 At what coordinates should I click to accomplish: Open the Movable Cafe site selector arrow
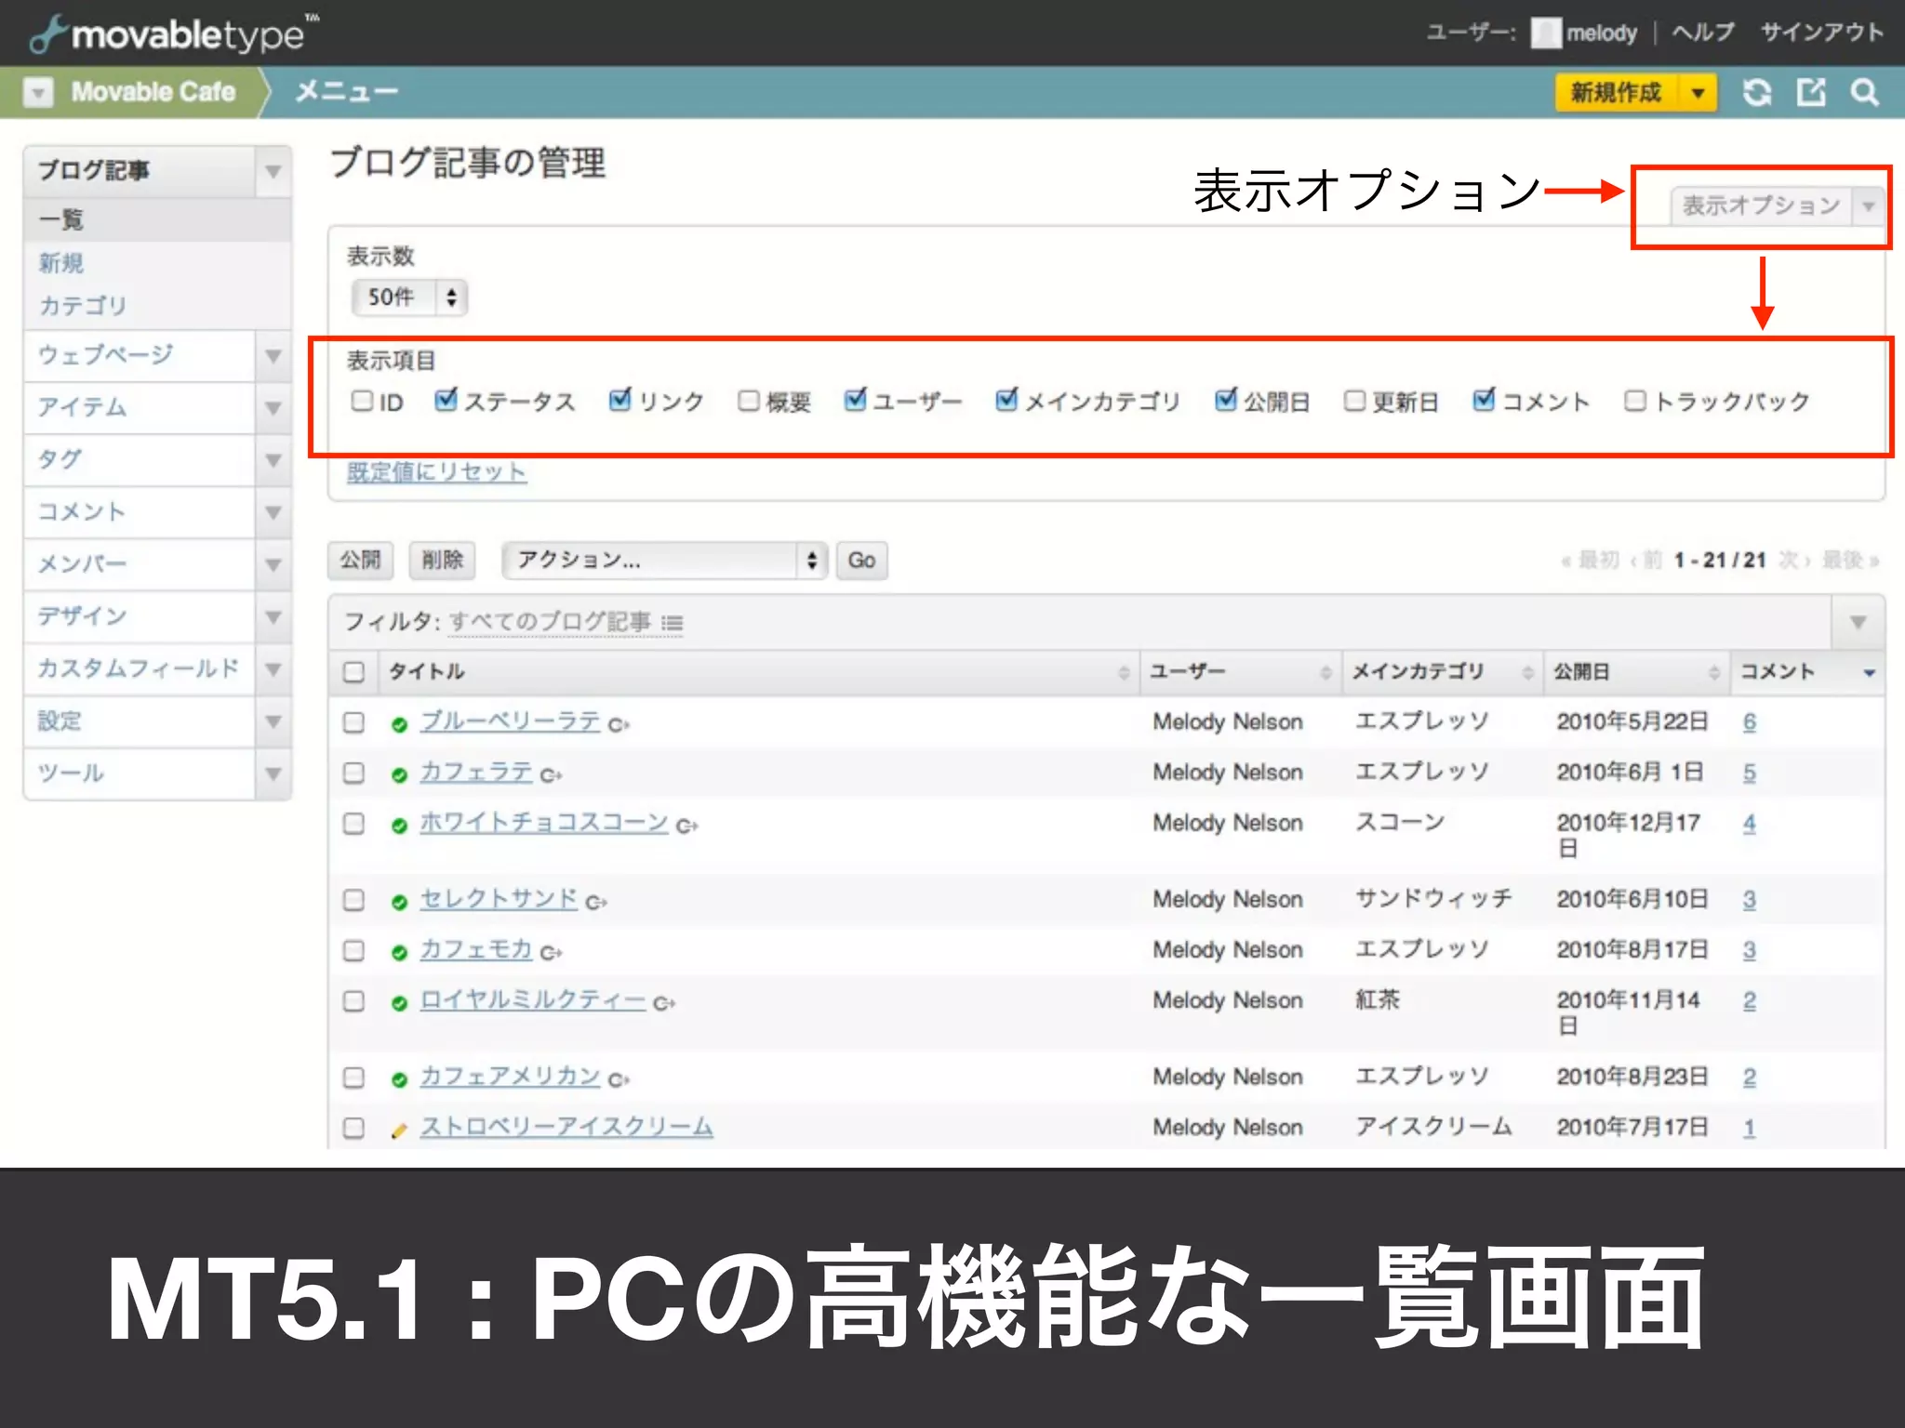pyautogui.click(x=38, y=92)
